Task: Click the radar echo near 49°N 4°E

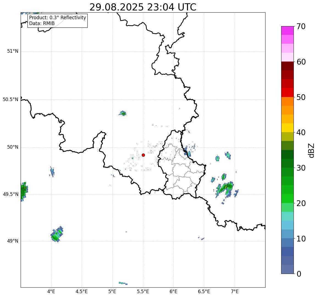Action: tap(57, 234)
